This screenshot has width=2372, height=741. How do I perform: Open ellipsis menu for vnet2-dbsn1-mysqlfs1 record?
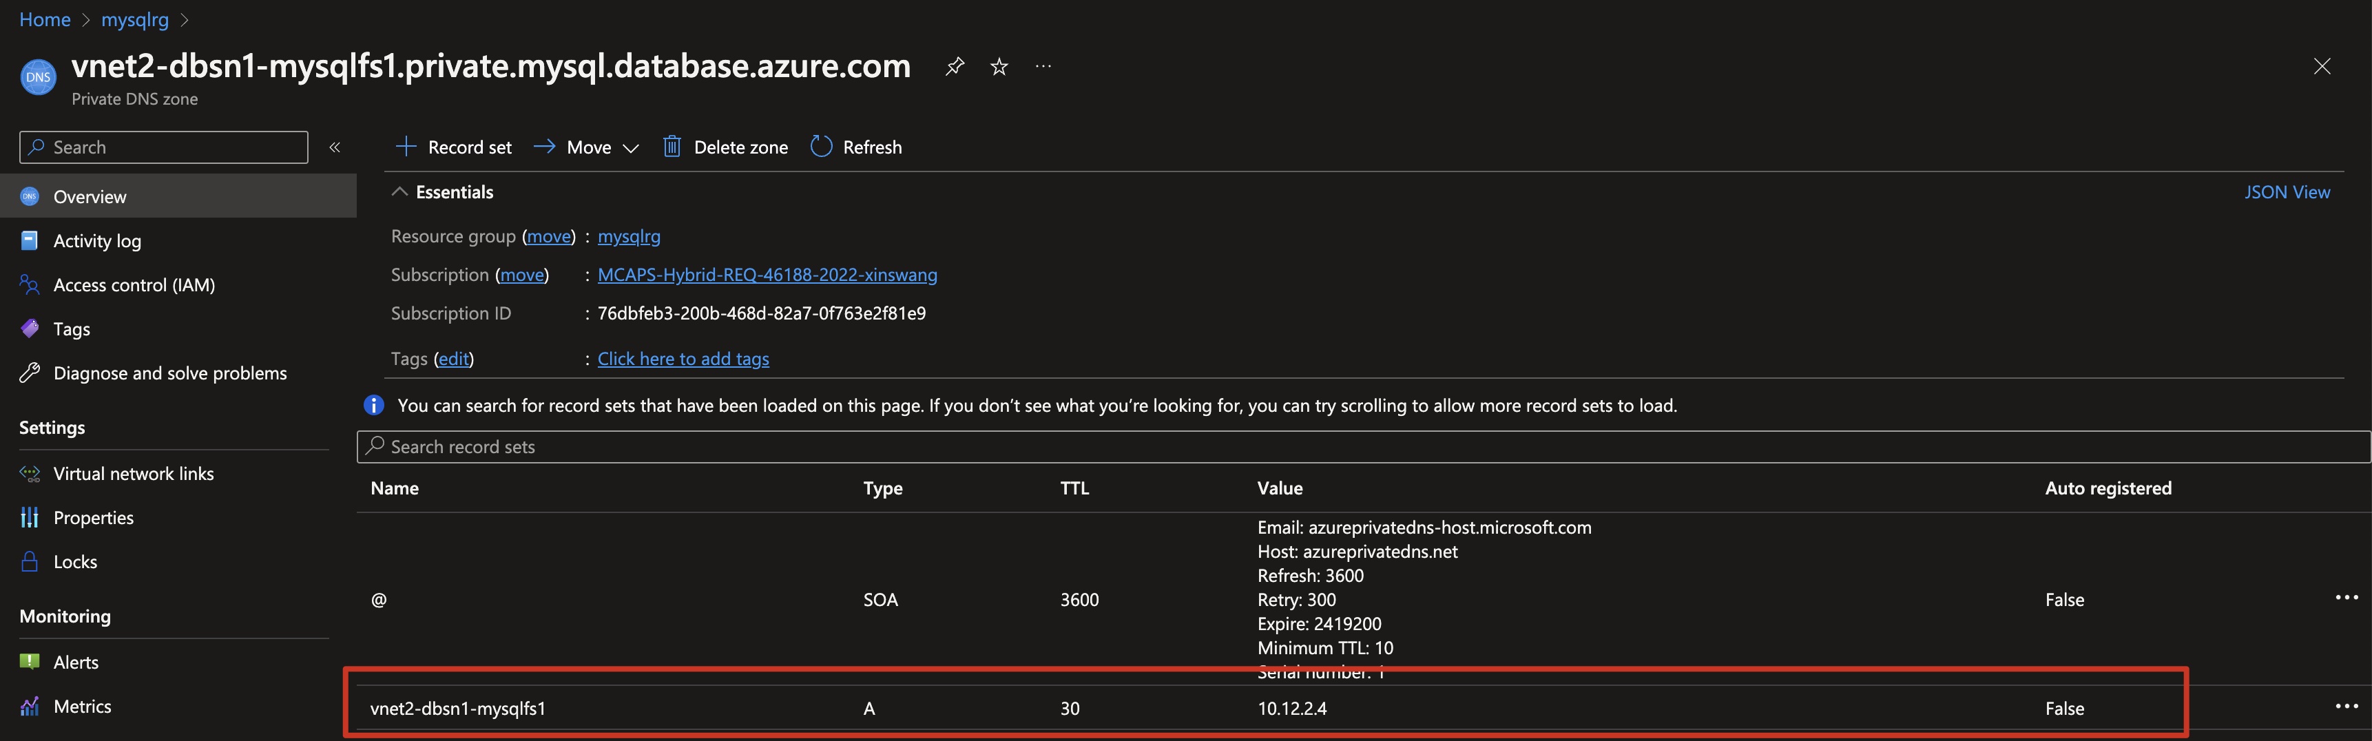(x=2347, y=706)
